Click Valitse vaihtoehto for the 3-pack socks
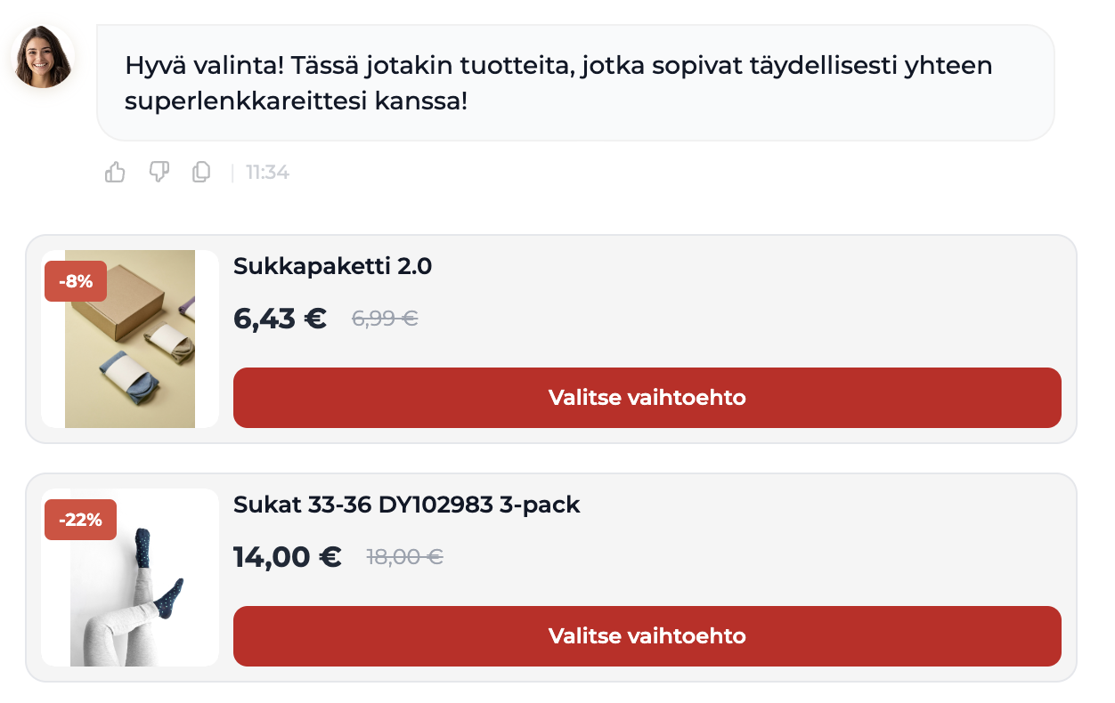 pyautogui.click(x=647, y=636)
